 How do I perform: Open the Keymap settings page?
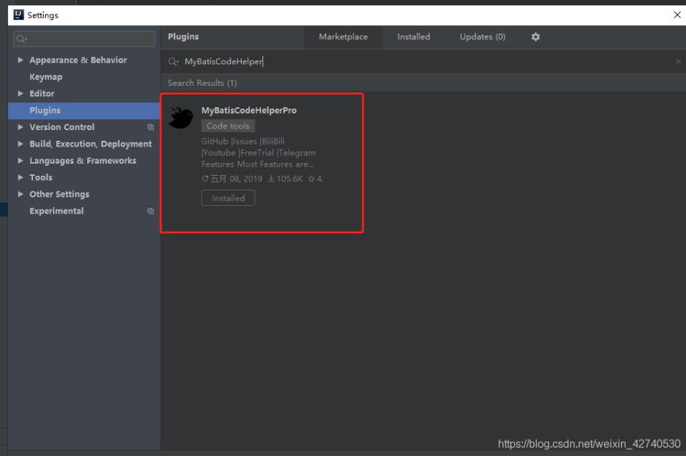46,77
